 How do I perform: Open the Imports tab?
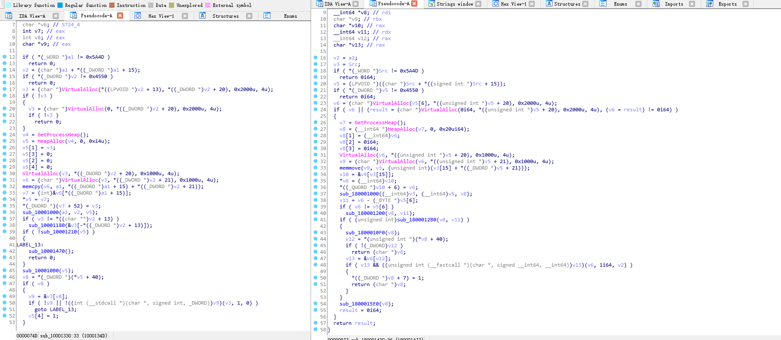pyautogui.click(x=674, y=4)
